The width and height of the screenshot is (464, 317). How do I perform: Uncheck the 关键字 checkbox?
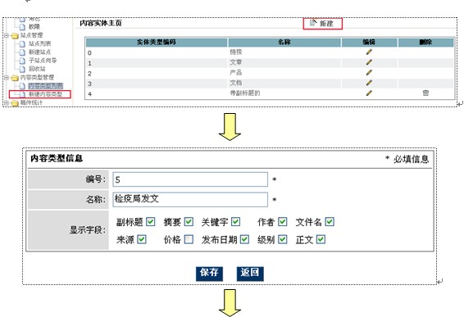coord(235,221)
